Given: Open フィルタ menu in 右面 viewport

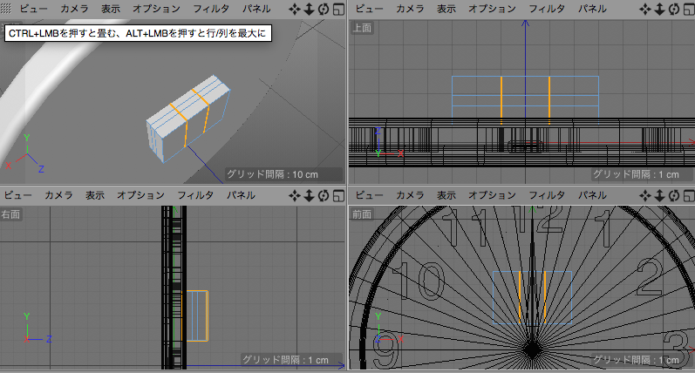Looking at the screenshot, I should (195, 195).
